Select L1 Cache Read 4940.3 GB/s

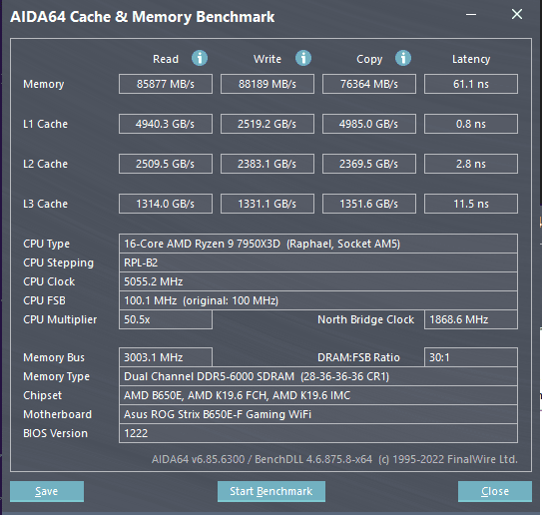pos(166,124)
